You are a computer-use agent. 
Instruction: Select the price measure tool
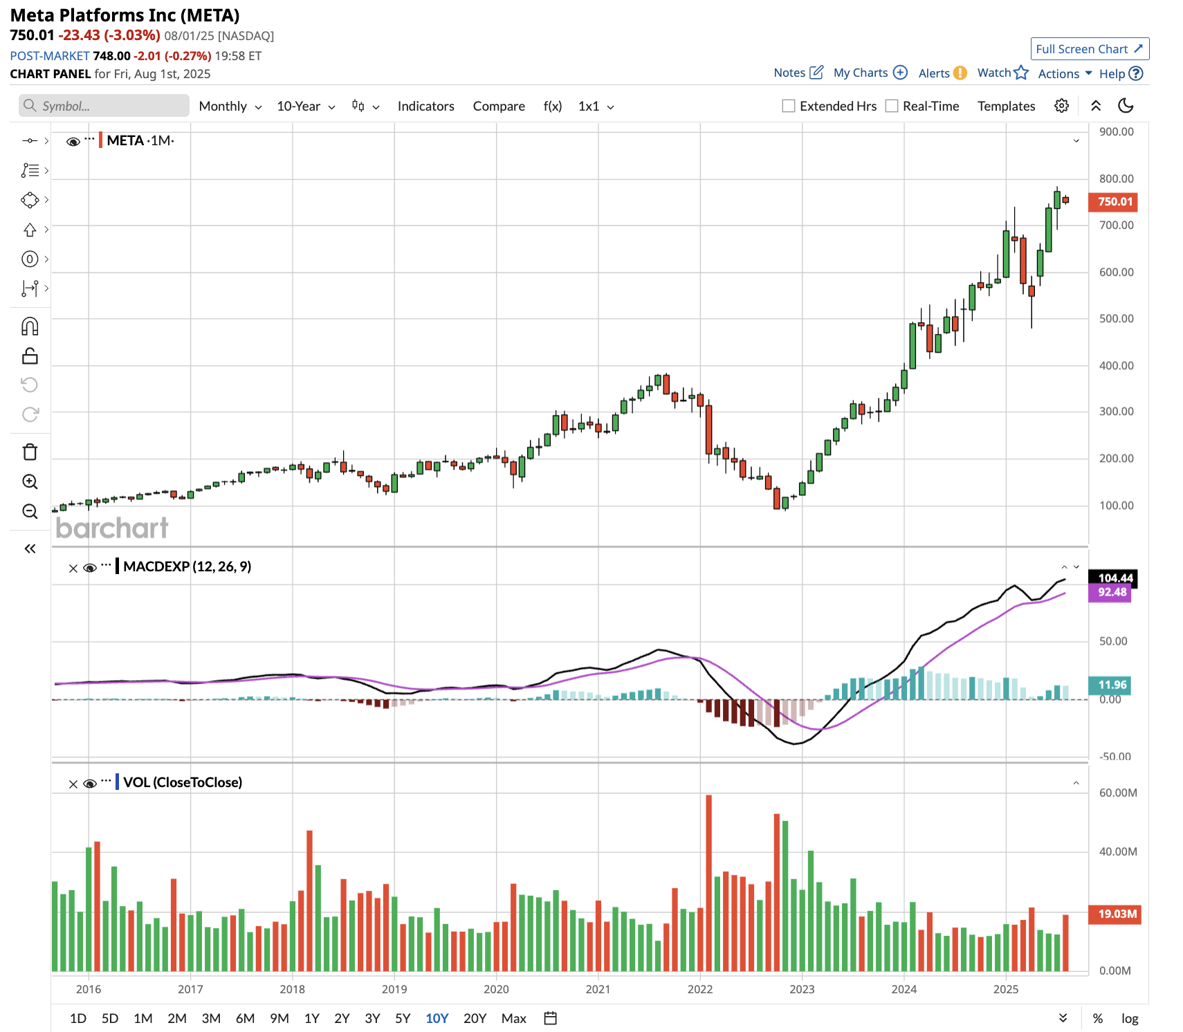[x=30, y=288]
